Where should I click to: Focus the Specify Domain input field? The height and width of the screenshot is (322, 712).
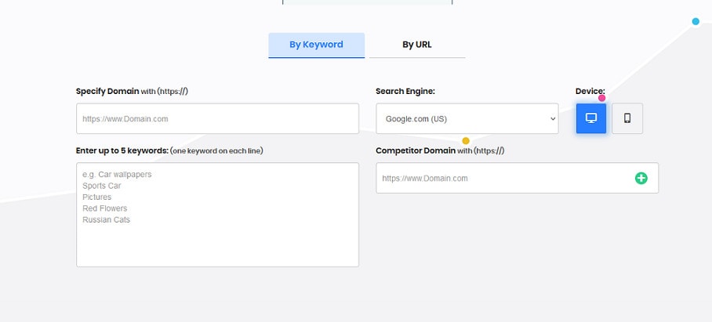tap(217, 119)
